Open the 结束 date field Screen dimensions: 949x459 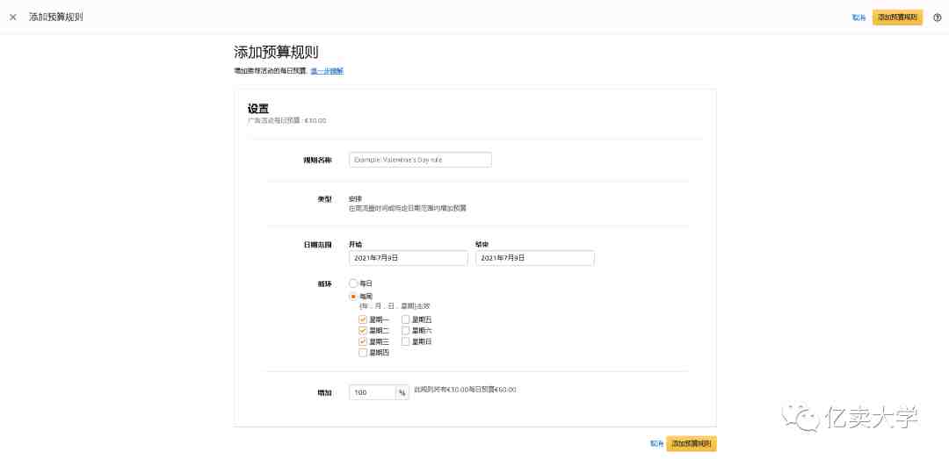click(x=535, y=258)
